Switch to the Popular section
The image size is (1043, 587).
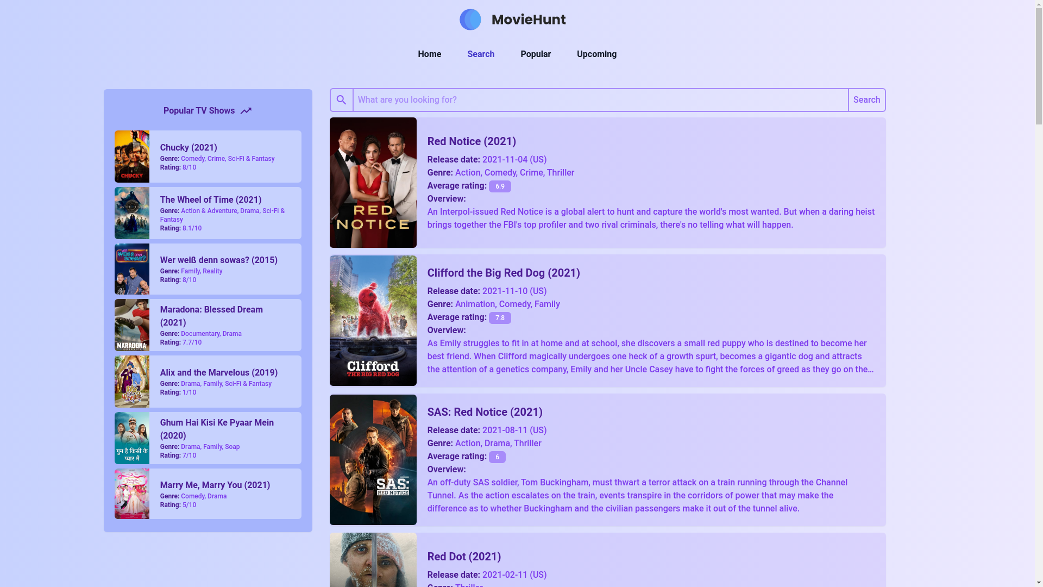point(535,54)
